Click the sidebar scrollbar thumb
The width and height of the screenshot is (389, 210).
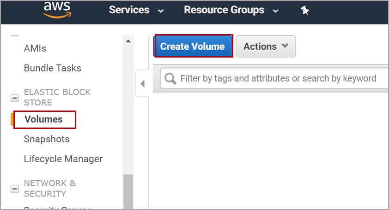[x=128, y=191]
